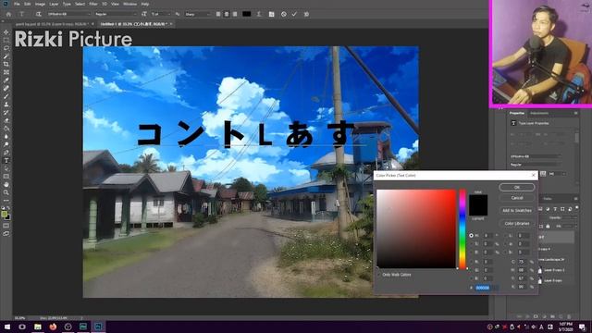Select the R red radio button
Viewport: 592px width, 333px height.
coord(471,261)
